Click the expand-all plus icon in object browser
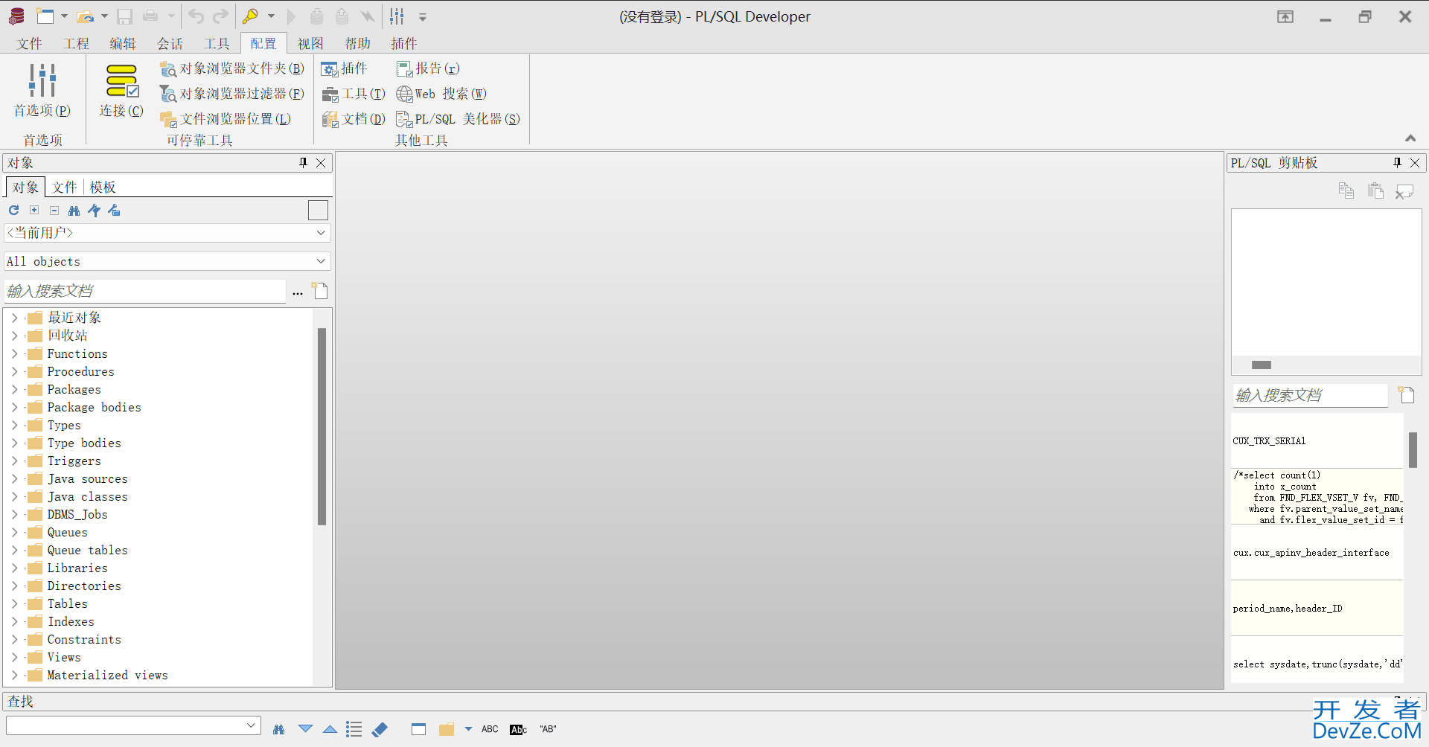 pos(34,211)
